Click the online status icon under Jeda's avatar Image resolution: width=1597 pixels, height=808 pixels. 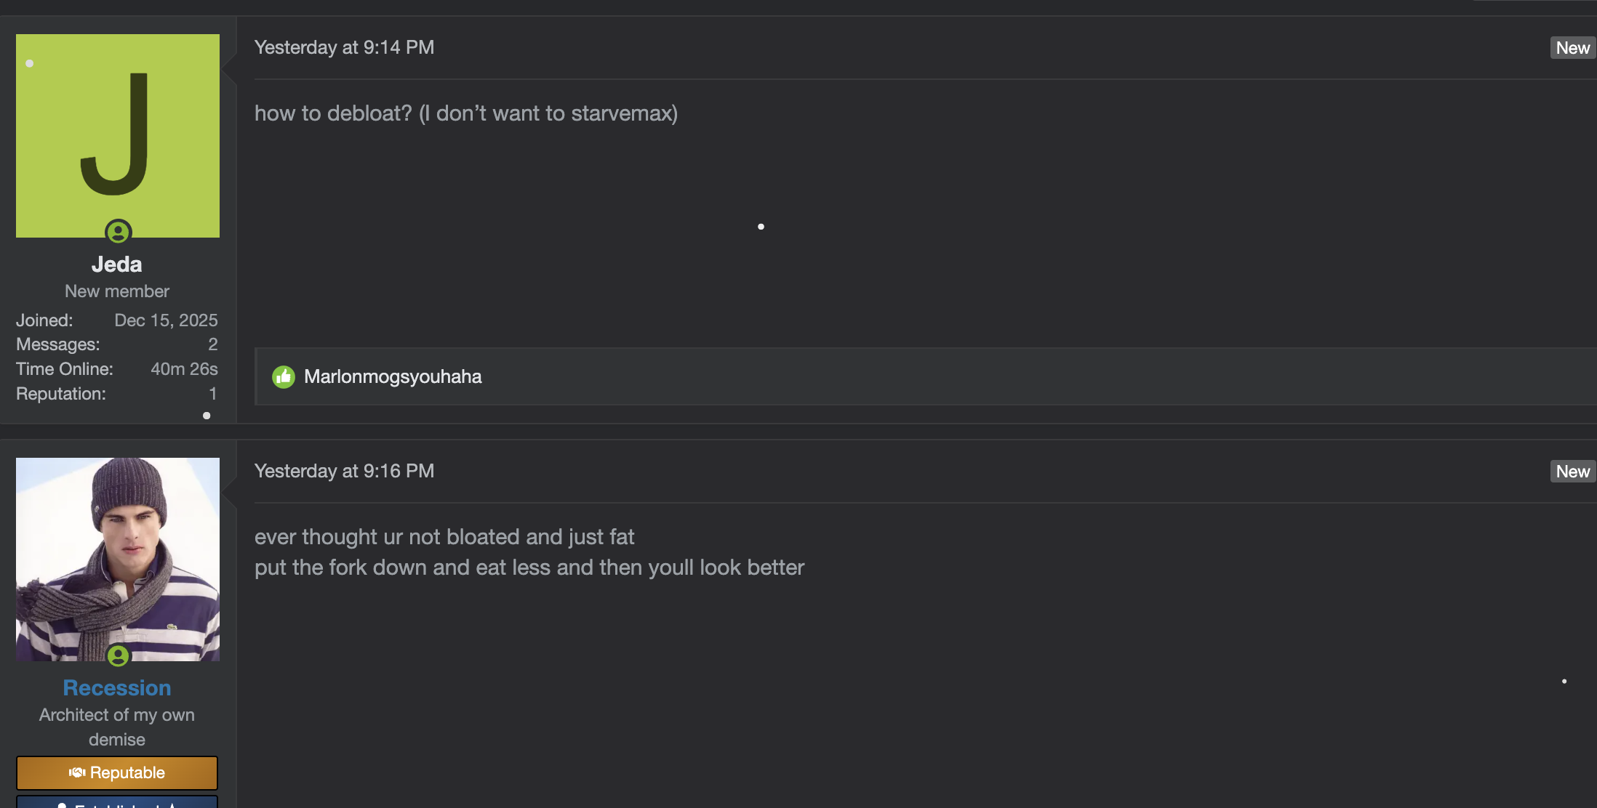point(118,232)
